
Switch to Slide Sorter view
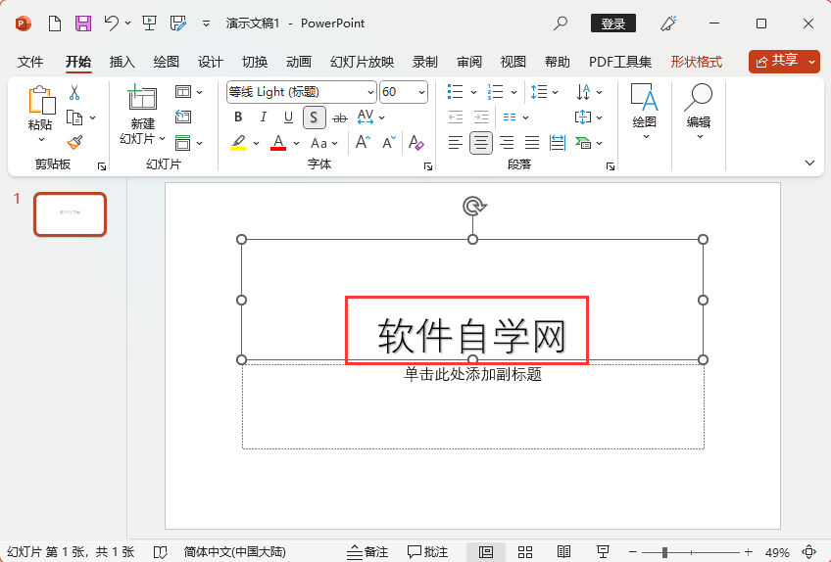tap(525, 552)
